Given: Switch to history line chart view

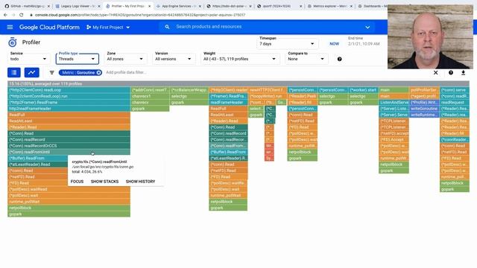Looking at the screenshot, I should (x=31, y=72).
